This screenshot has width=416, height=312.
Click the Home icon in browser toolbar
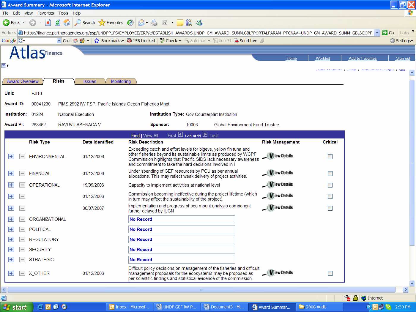tap(67, 23)
